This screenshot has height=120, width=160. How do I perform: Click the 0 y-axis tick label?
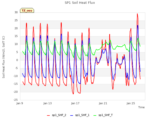(17, 60)
